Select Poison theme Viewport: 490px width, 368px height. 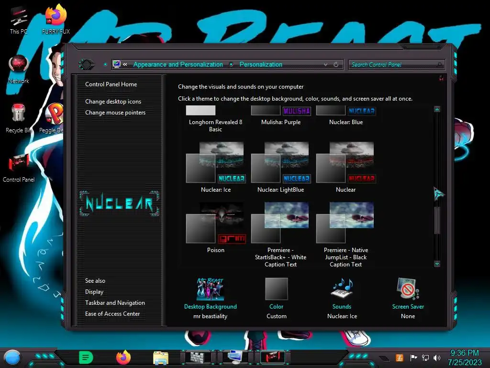(x=215, y=228)
